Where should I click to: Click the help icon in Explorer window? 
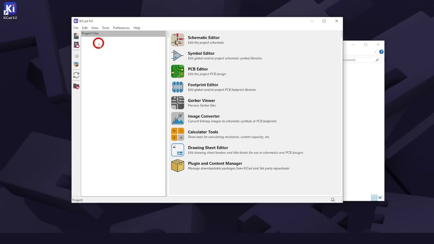coord(381,52)
